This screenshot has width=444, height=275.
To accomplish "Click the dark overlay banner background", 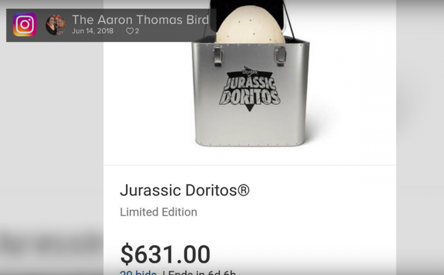I will pos(111,25).
